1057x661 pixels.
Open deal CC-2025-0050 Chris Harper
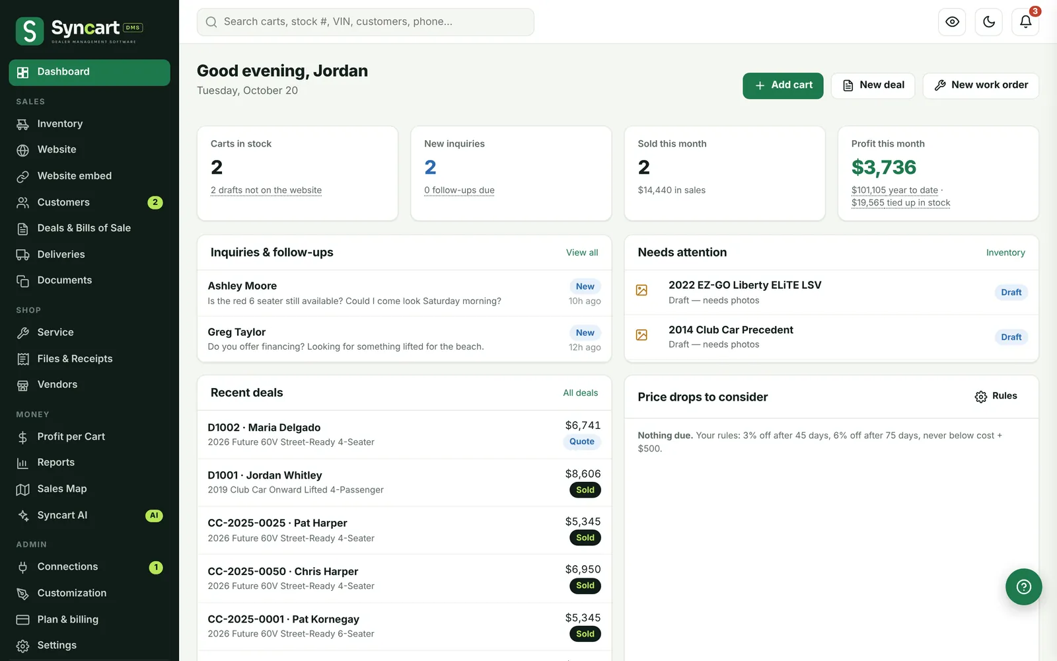tap(404, 578)
